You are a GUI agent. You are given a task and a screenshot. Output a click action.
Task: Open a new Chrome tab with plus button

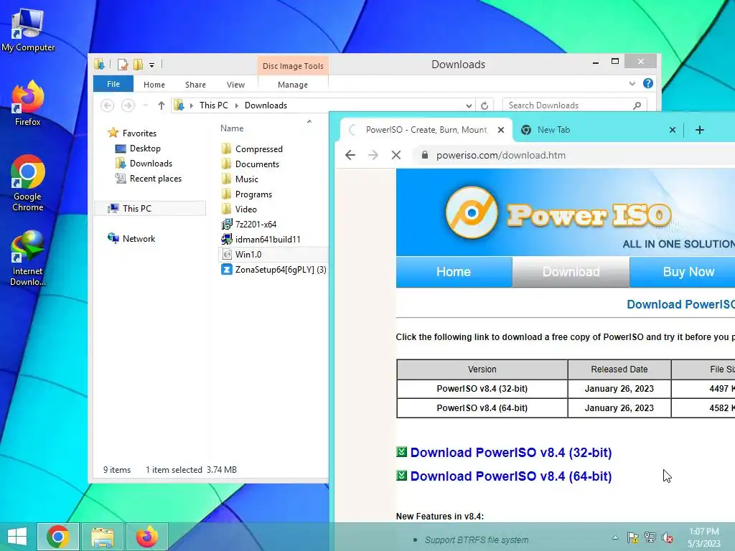(x=699, y=130)
